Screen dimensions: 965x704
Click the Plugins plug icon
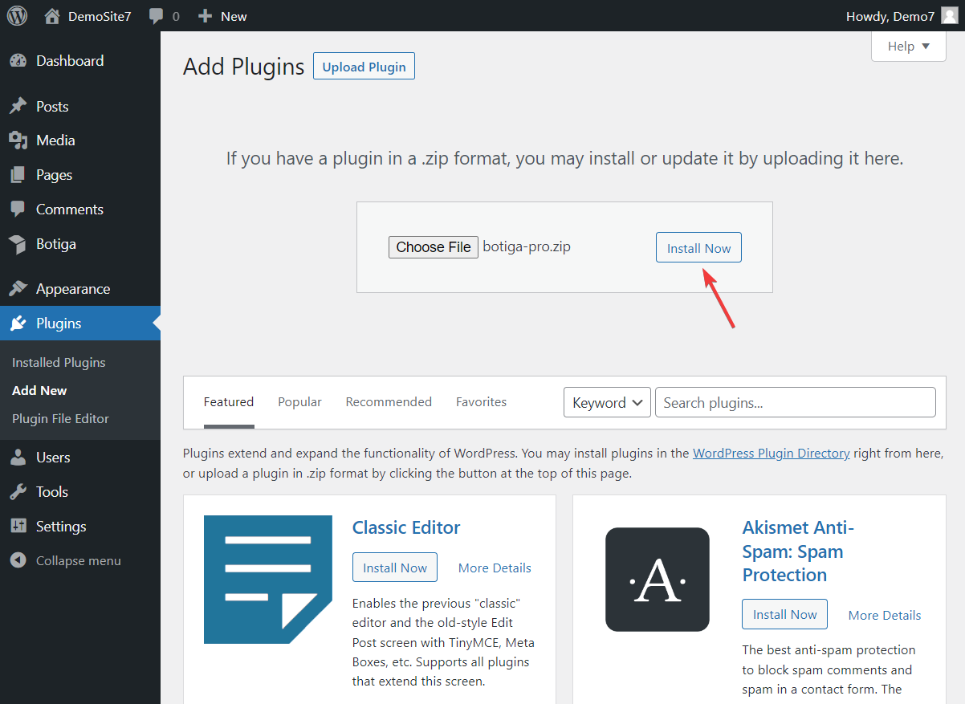18,324
